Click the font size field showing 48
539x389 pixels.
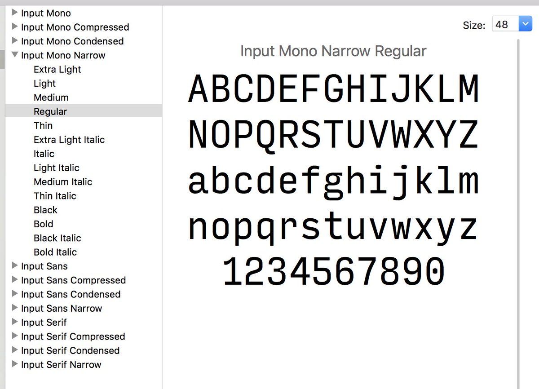(505, 24)
